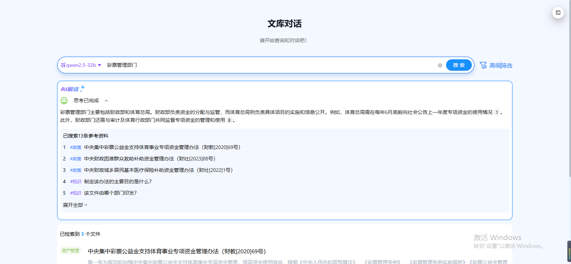Screen dimensions: 571x264
Task: Open the qwen2.5-32b model dropdown
Action: 100,65
